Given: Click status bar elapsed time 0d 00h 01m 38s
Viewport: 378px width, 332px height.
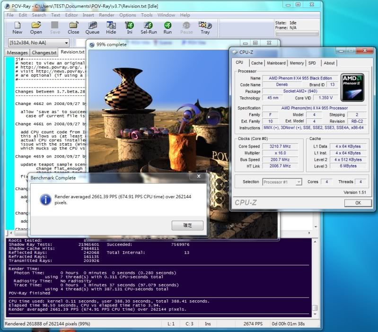Looking at the screenshot, I should 288,324.
